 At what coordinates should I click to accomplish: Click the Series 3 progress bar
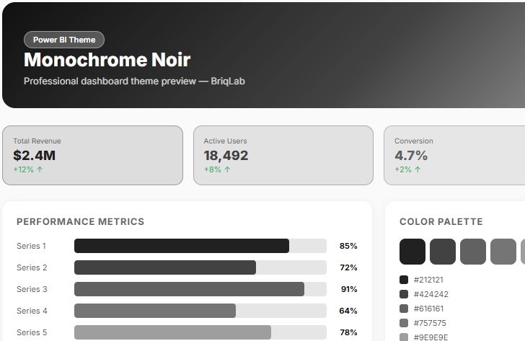pos(200,289)
